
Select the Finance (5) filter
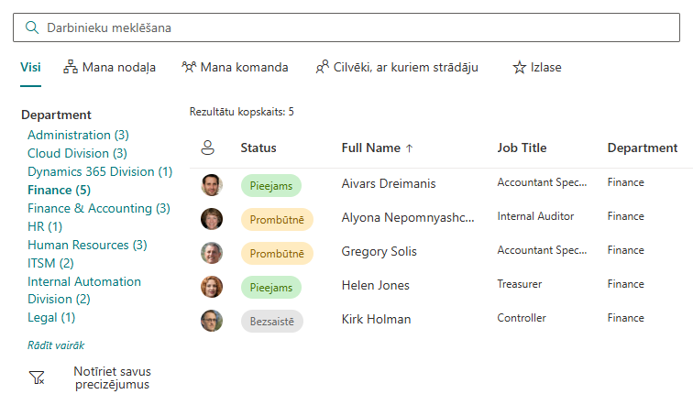pyautogui.click(x=60, y=190)
